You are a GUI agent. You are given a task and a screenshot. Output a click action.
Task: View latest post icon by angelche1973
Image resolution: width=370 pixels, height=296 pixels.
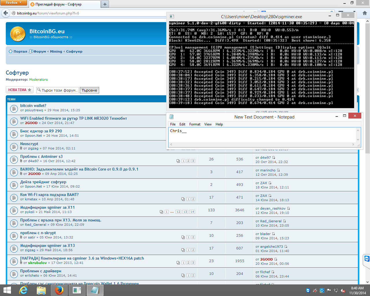tap(286, 247)
